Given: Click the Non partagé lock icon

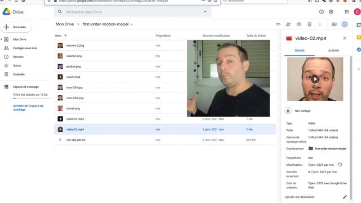Looking at the screenshot, I should point(288,111).
